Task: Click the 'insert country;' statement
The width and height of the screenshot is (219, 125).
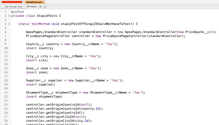Action: [39, 48]
